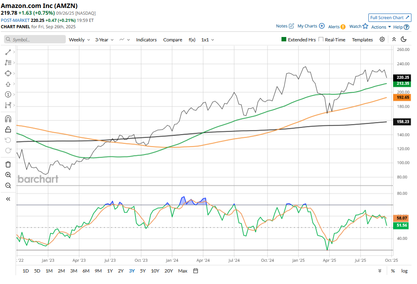Click the Full Screen Chart button
Viewport: 417px width, 284px height.
click(x=389, y=18)
